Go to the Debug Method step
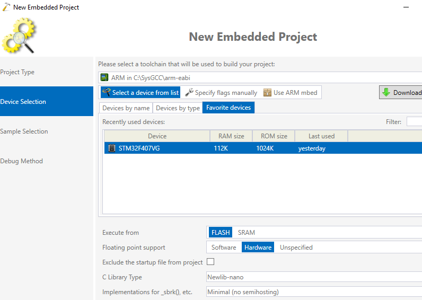 coord(22,161)
